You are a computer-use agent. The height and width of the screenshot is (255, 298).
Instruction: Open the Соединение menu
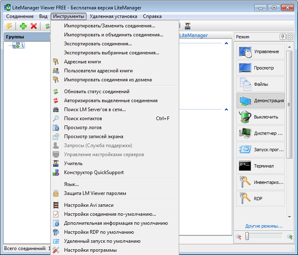pos(20,16)
